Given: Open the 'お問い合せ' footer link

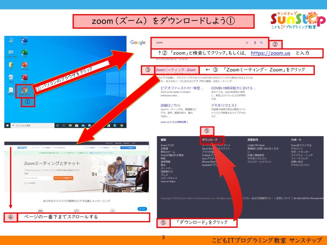Looking at the screenshot, I should tap(297, 162).
